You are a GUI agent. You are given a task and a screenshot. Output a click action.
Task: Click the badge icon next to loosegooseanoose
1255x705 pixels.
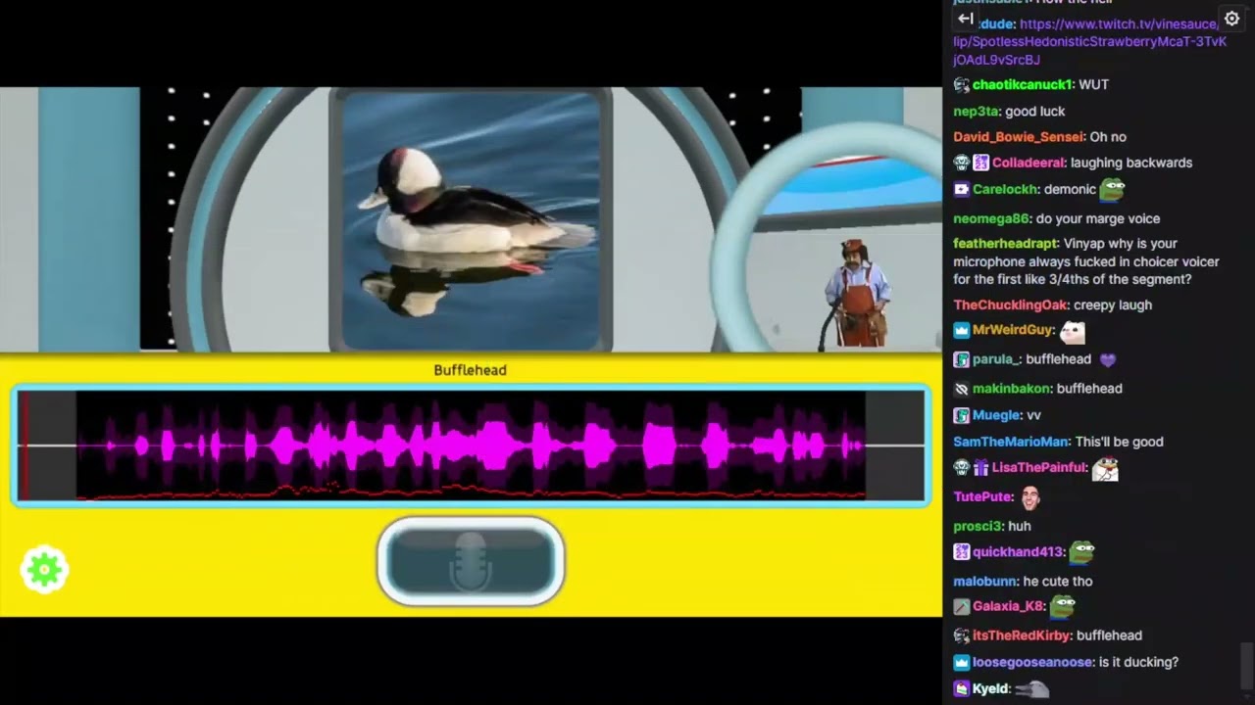pos(961,663)
